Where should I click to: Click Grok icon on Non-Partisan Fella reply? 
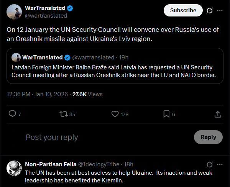click(210, 164)
